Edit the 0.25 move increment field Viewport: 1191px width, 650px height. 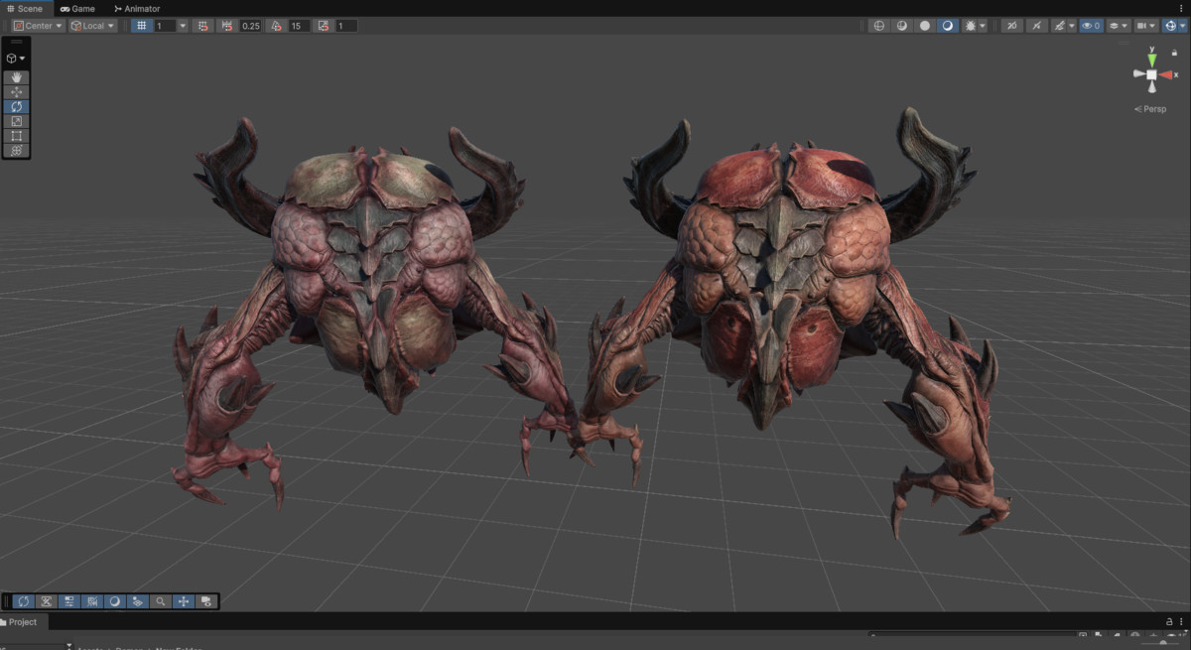[250, 26]
